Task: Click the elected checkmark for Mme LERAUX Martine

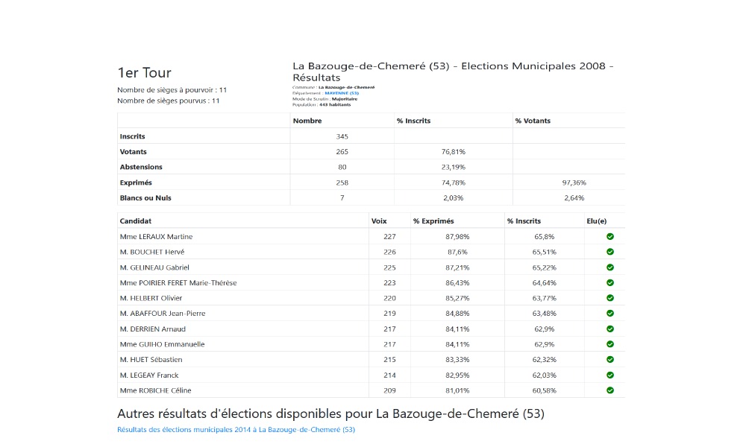Action: (610, 236)
